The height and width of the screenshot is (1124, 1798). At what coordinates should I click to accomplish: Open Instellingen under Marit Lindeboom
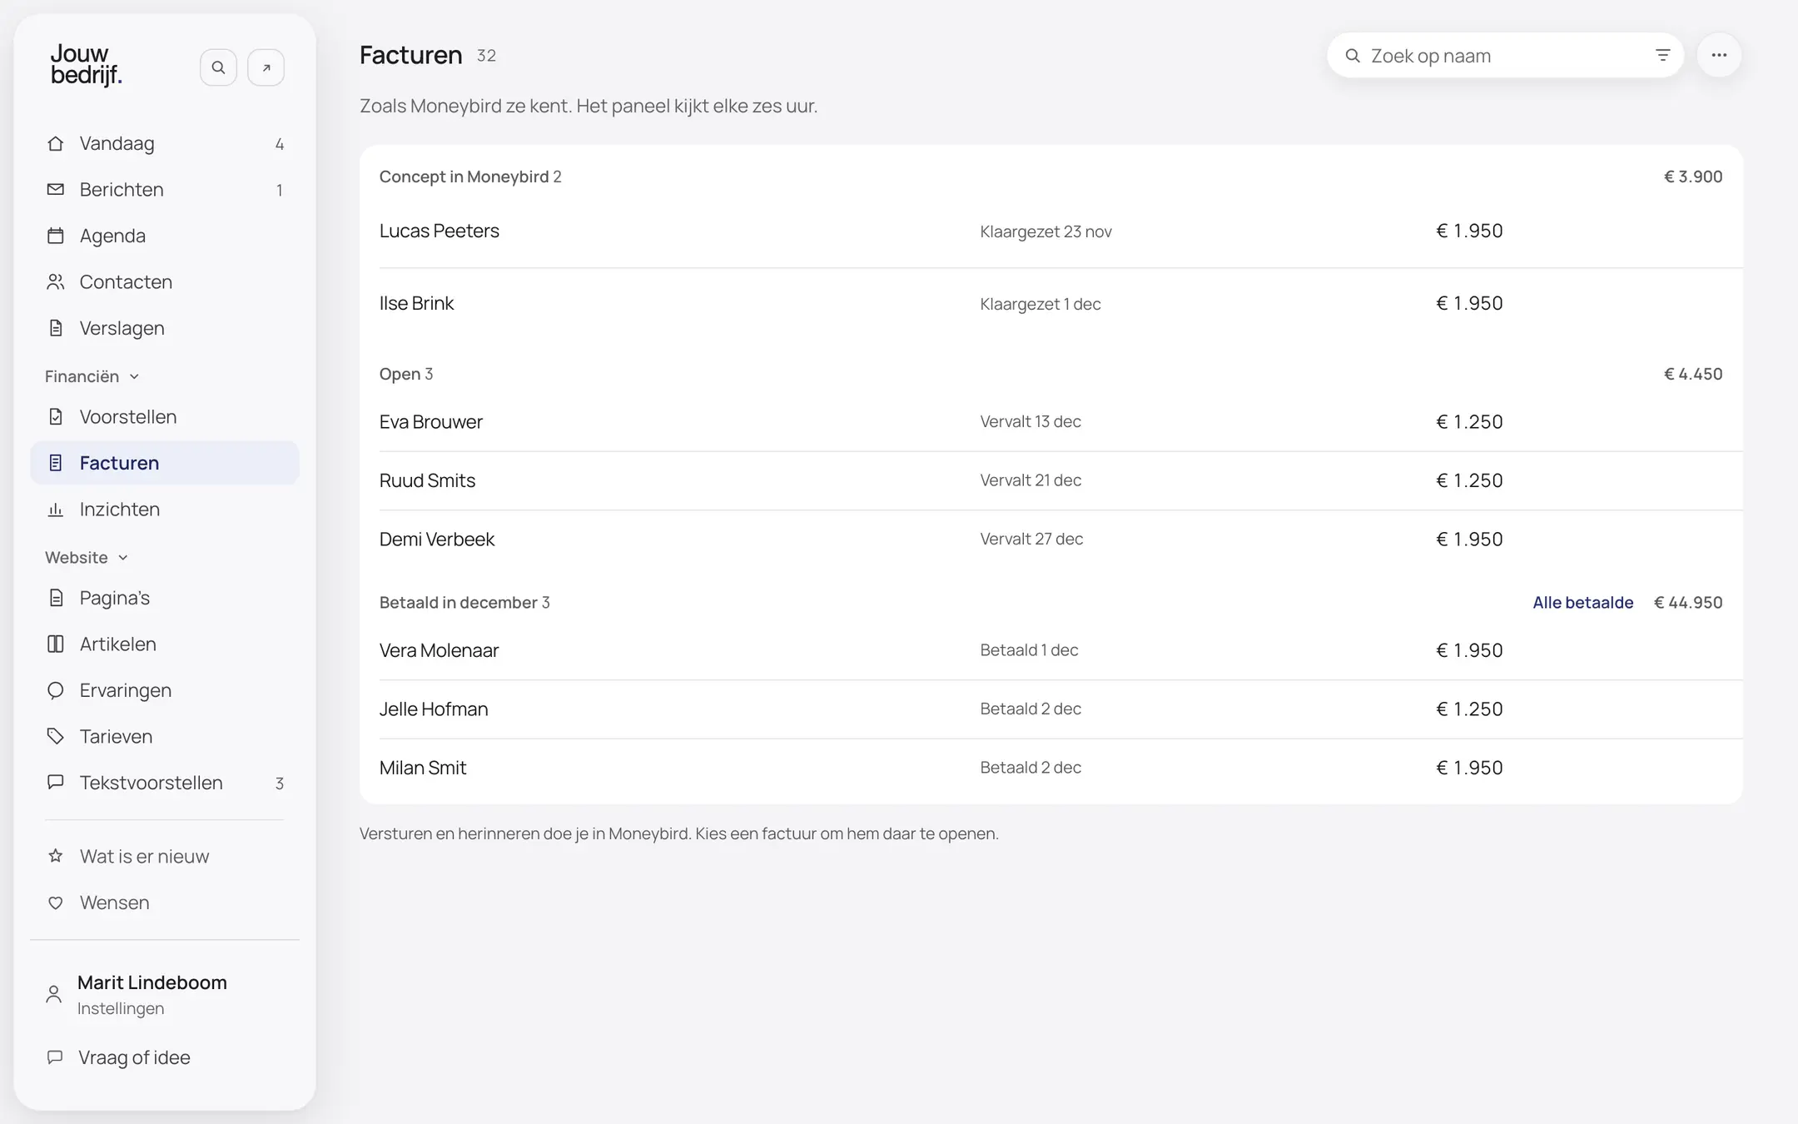[x=121, y=1008]
